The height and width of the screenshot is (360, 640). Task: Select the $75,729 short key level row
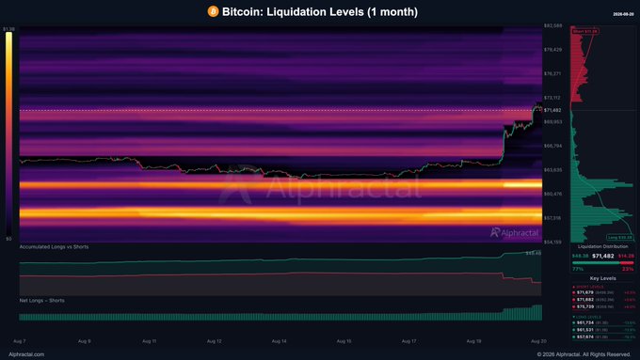(x=604, y=306)
